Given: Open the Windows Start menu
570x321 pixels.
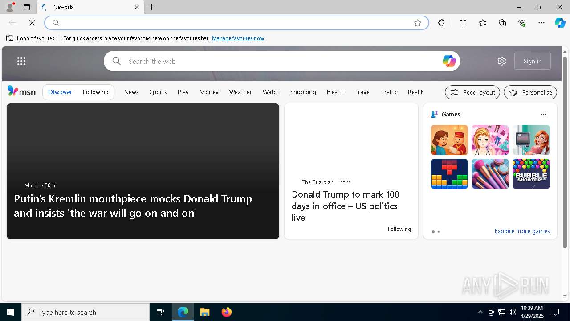Looking at the screenshot, I should click(11, 312).
